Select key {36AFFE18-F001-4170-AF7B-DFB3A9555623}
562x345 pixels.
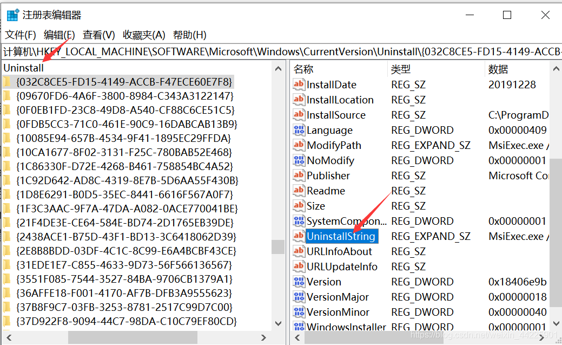pos(124,293)
